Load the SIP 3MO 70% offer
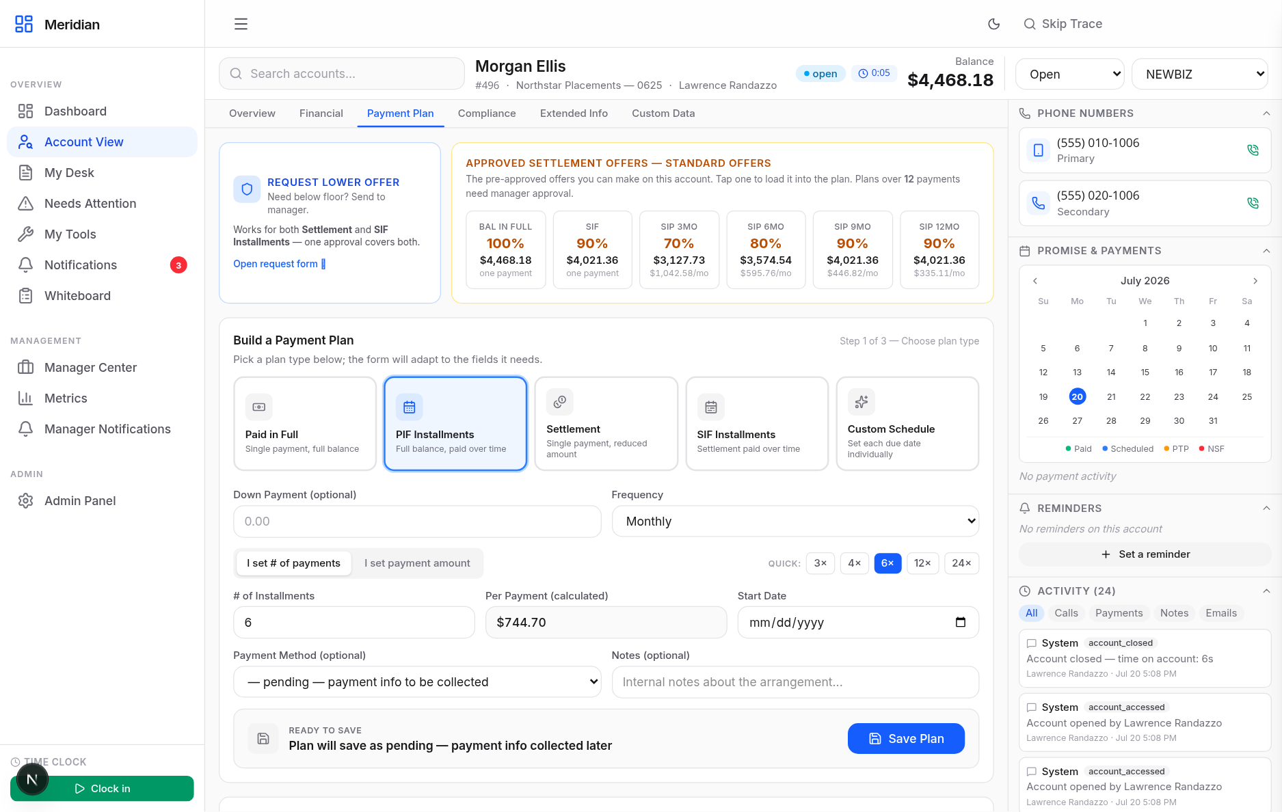 tap(679, 250)
